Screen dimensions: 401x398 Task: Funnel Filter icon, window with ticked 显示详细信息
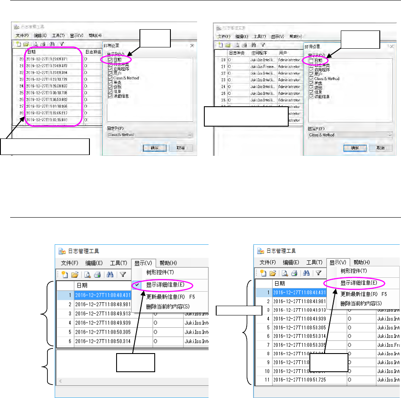[123, 275]
